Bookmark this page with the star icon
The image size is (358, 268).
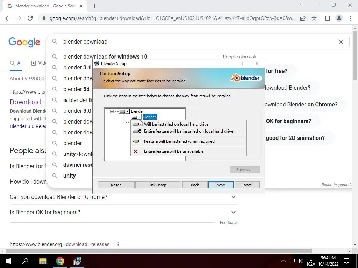[314, 18]
